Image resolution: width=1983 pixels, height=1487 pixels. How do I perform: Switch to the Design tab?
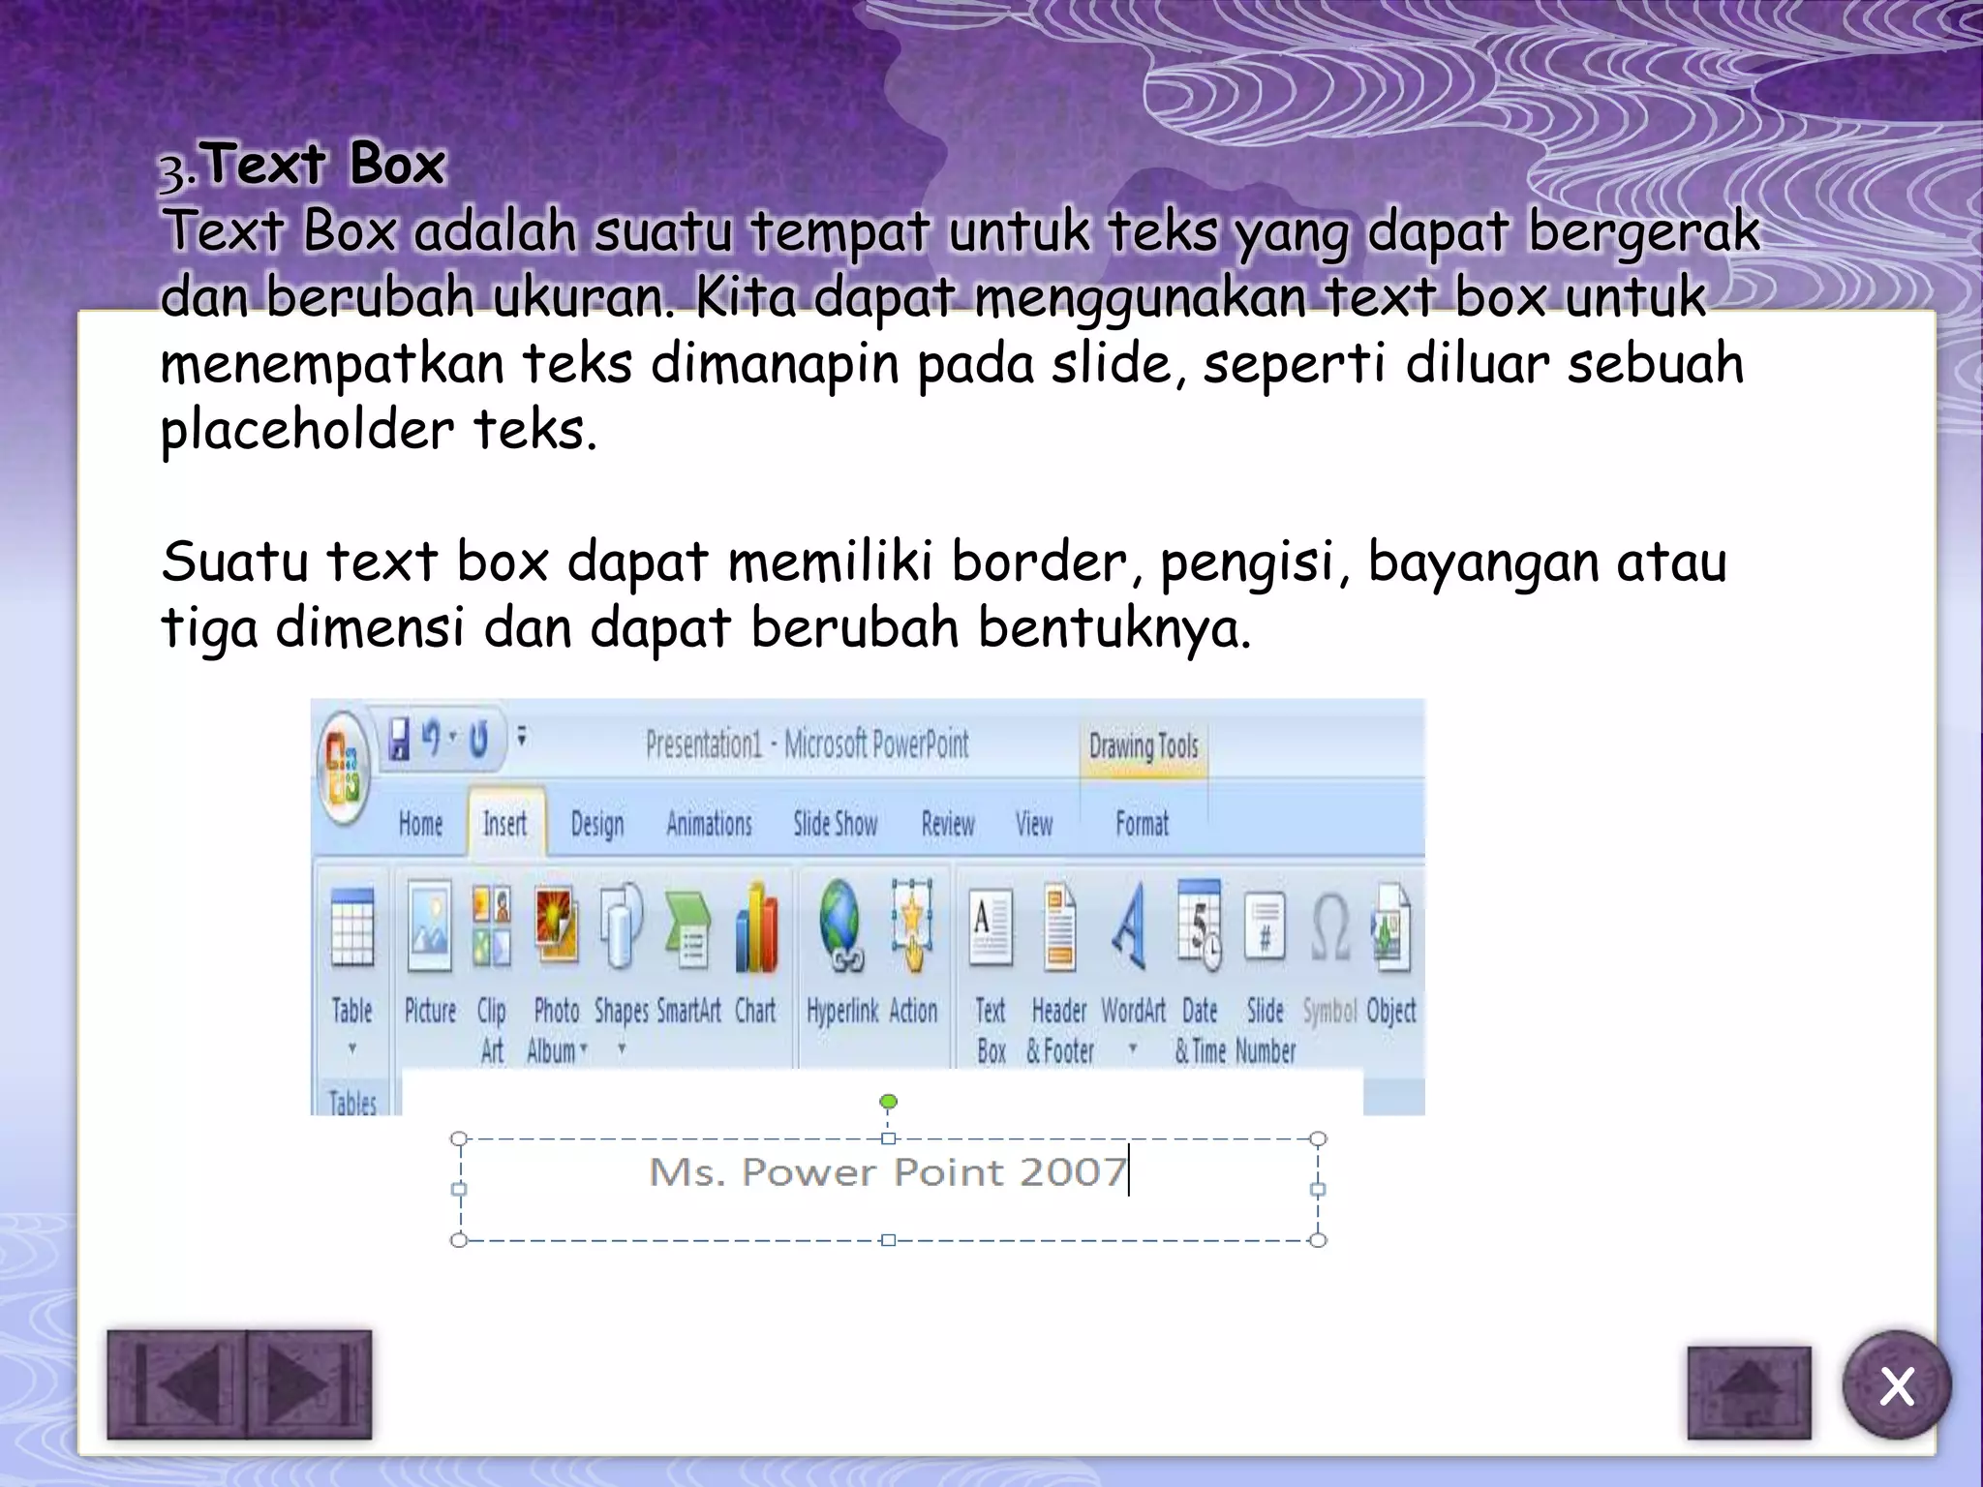[597, 825]
